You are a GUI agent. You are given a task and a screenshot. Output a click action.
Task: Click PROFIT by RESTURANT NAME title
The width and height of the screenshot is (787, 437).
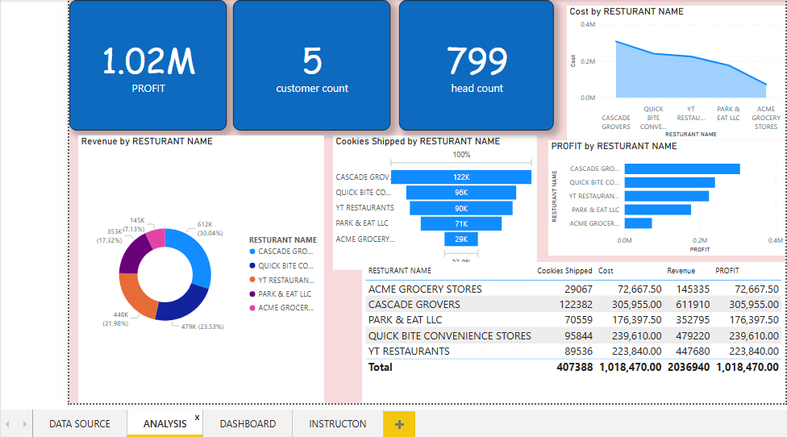[614, 146]
